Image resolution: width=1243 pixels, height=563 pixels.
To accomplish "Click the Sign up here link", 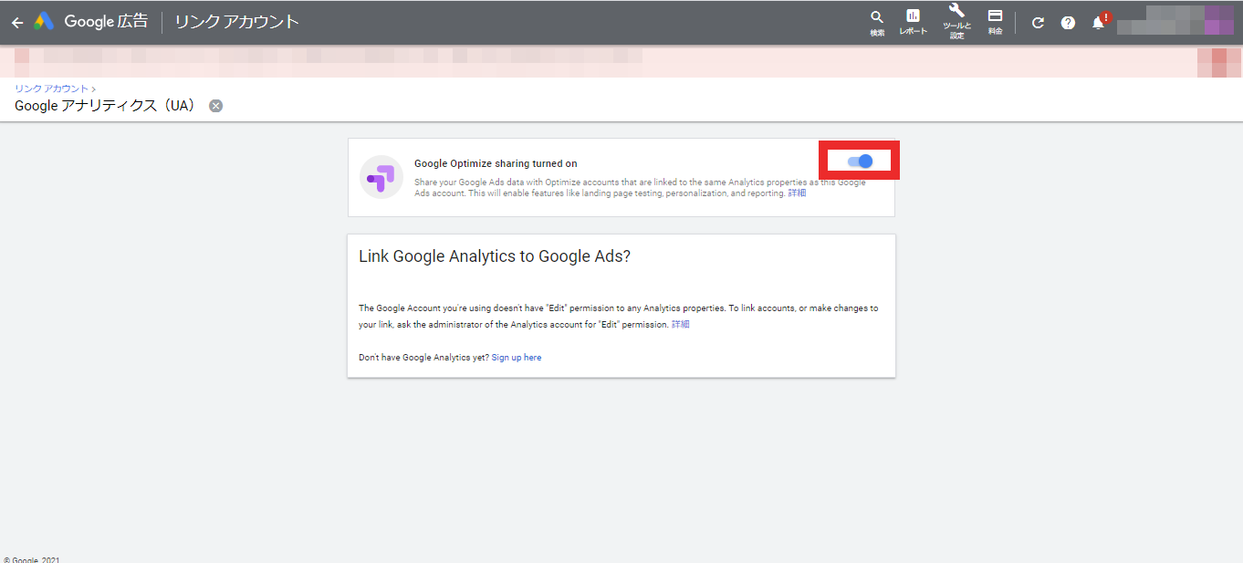I will click(x=517, y=358).
